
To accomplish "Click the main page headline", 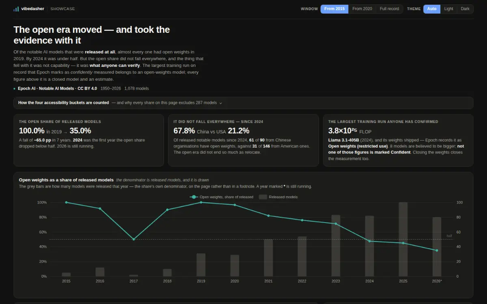I will [92, 35].
